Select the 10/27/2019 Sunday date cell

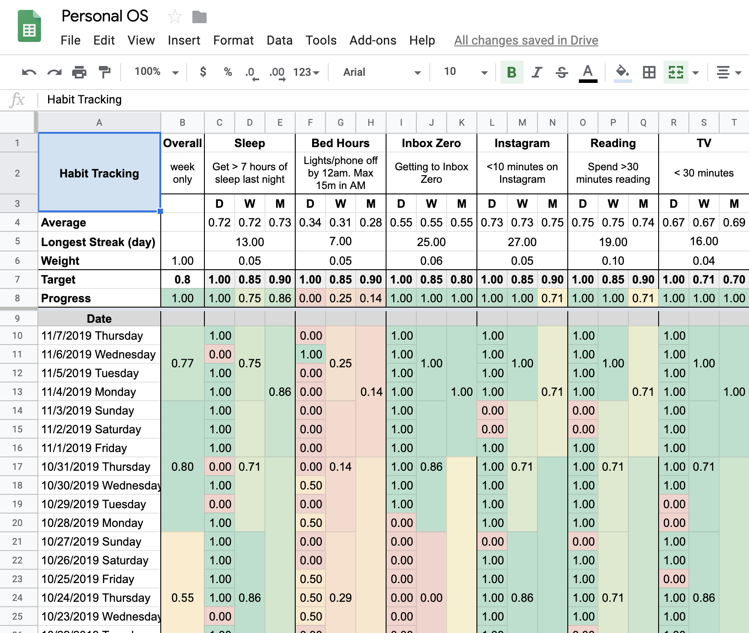point(99,542)
